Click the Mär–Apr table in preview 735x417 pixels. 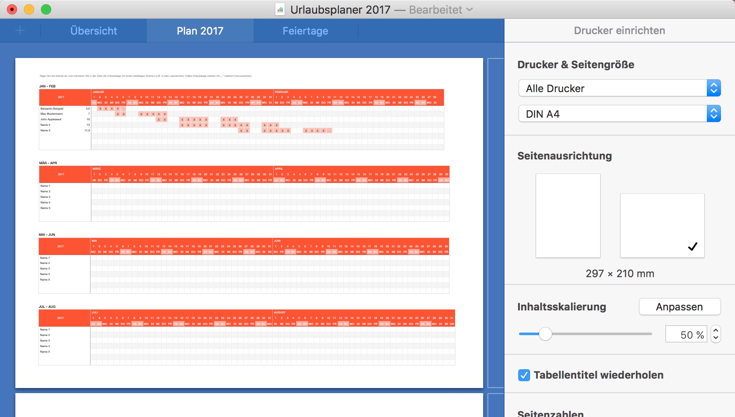pos(244,194)
